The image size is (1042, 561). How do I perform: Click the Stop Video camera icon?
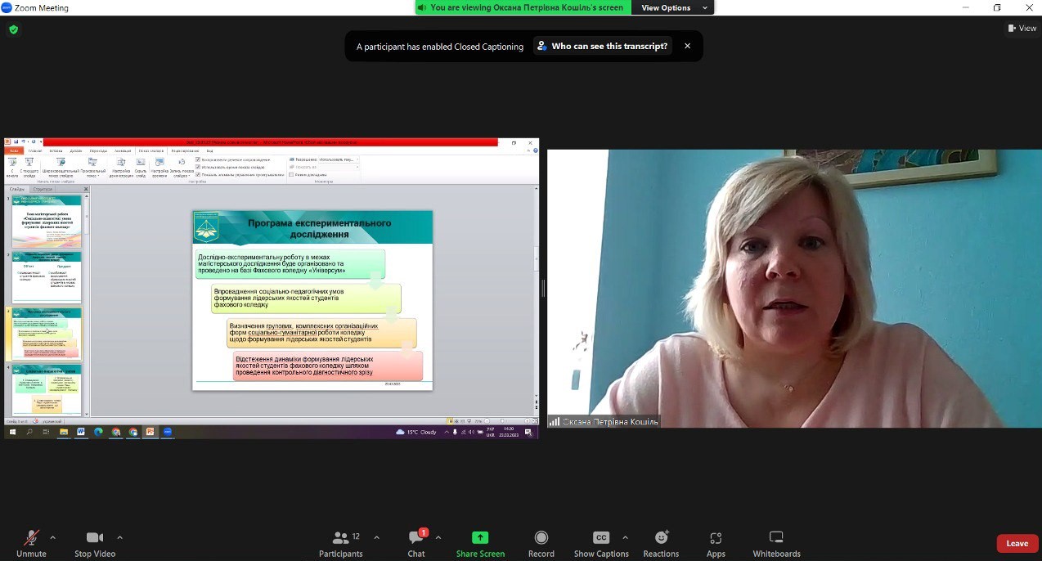point(95,538)
